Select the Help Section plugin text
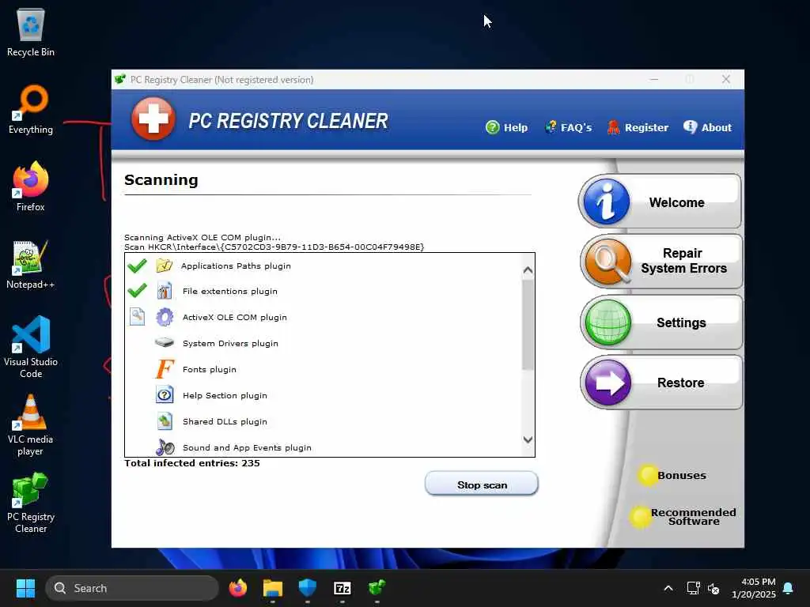Screen dimensions: 810x607 pyautogui.click(x=225, y=395)
